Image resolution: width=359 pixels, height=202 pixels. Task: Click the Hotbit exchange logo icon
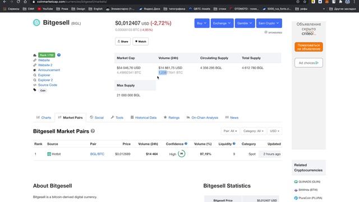[x=49, y=154]
